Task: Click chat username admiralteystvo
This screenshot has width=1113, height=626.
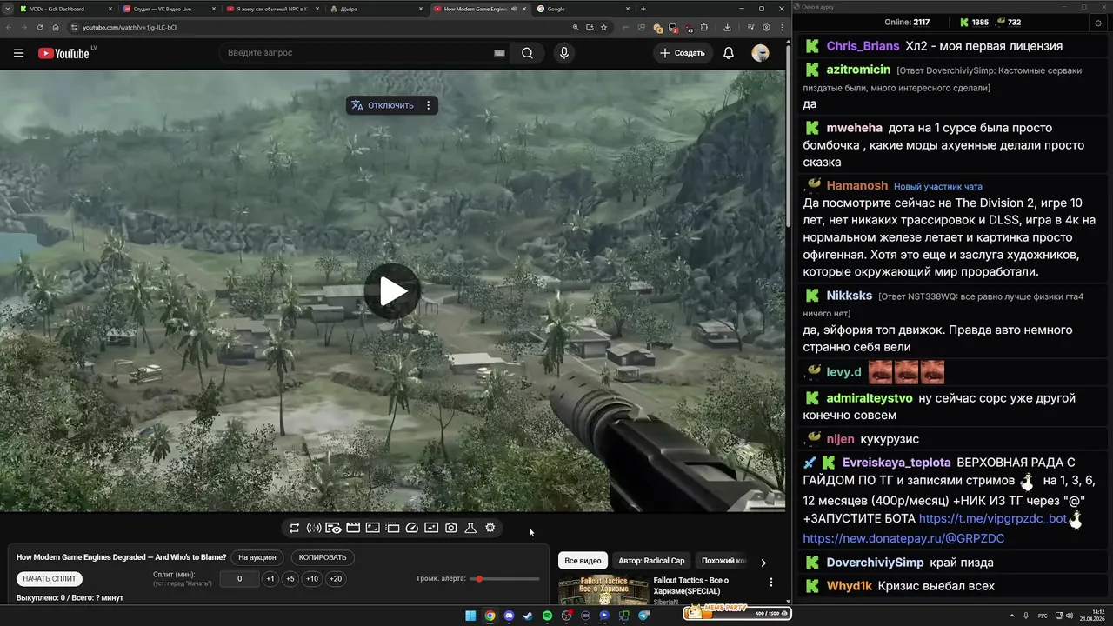Action: click(870, 397)
